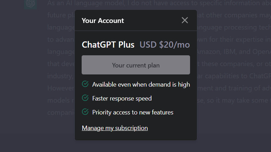Click checkmark icon beside demand availability feature

pos(85,84)
